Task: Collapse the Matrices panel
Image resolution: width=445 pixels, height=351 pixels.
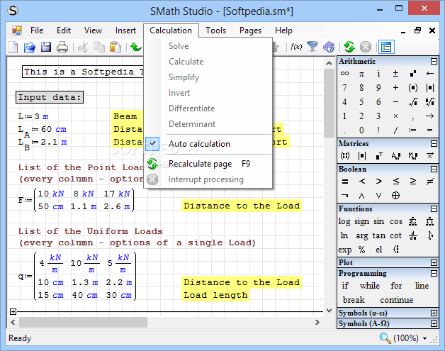Action: coord(434,143)
